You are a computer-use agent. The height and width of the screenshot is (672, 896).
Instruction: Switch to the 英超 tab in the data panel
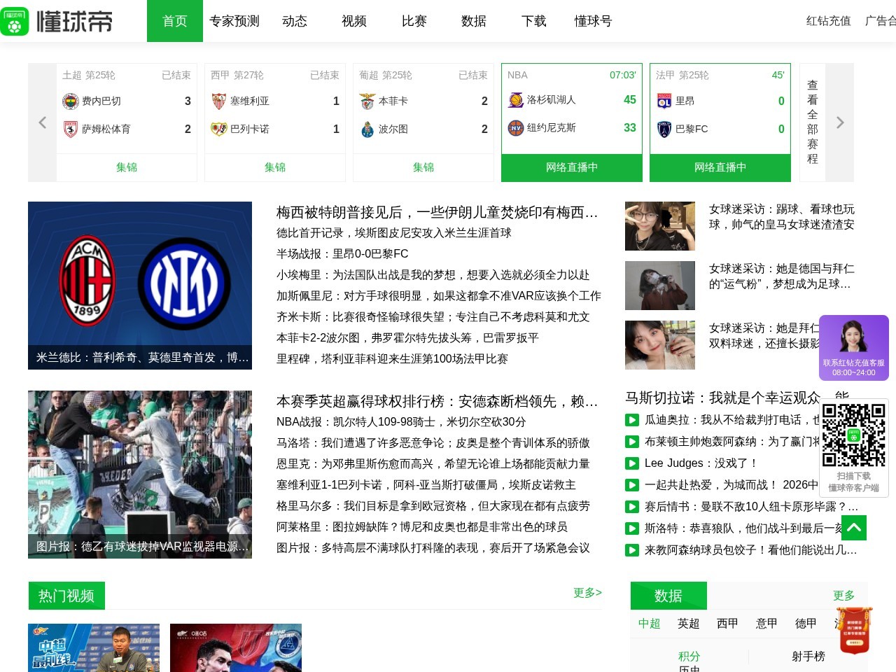click(x=688, y=624)
